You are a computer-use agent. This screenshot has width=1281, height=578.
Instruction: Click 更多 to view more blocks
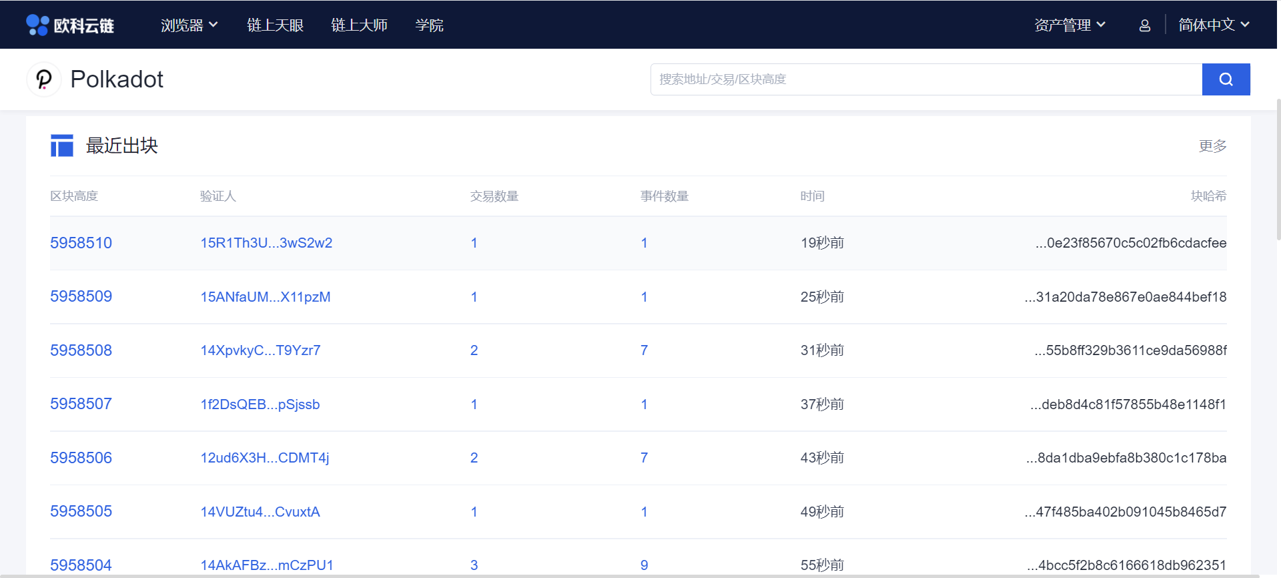coord(1212,146)
